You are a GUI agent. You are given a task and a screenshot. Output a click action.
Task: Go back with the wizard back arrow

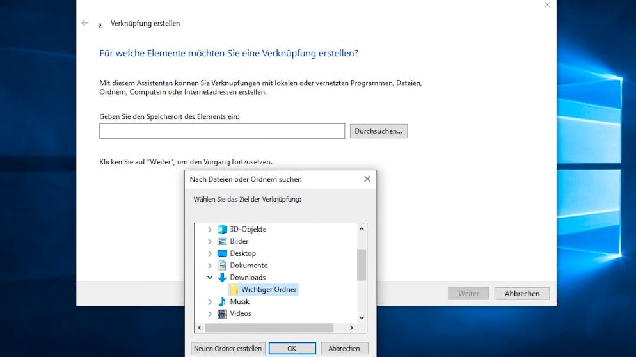pos(84,23)
